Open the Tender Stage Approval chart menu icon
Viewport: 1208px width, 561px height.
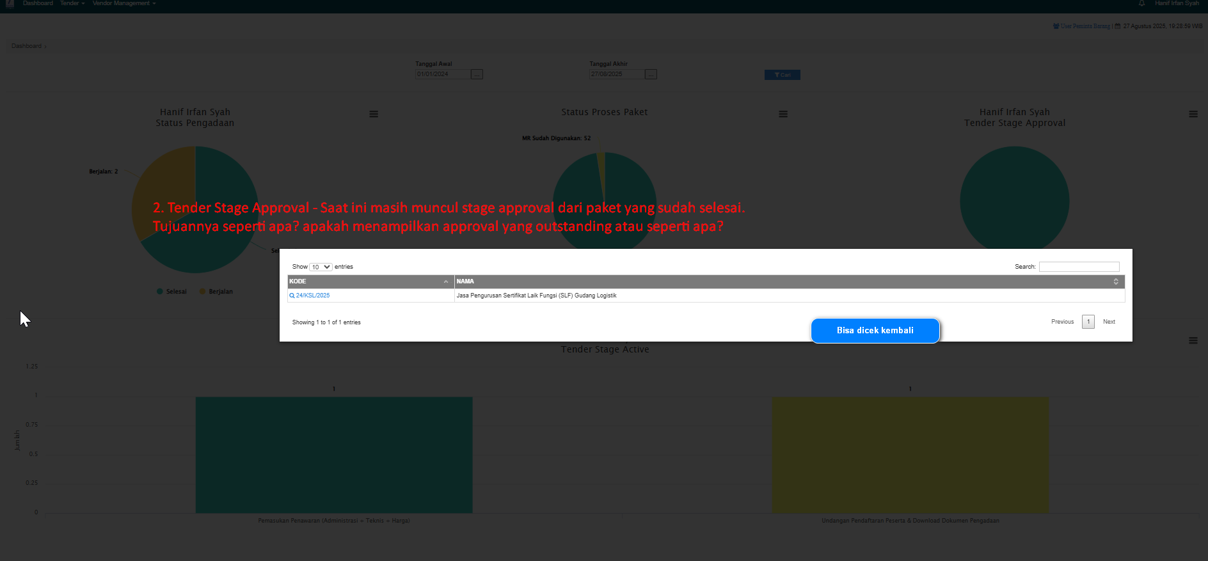(x=1193, y=115)
